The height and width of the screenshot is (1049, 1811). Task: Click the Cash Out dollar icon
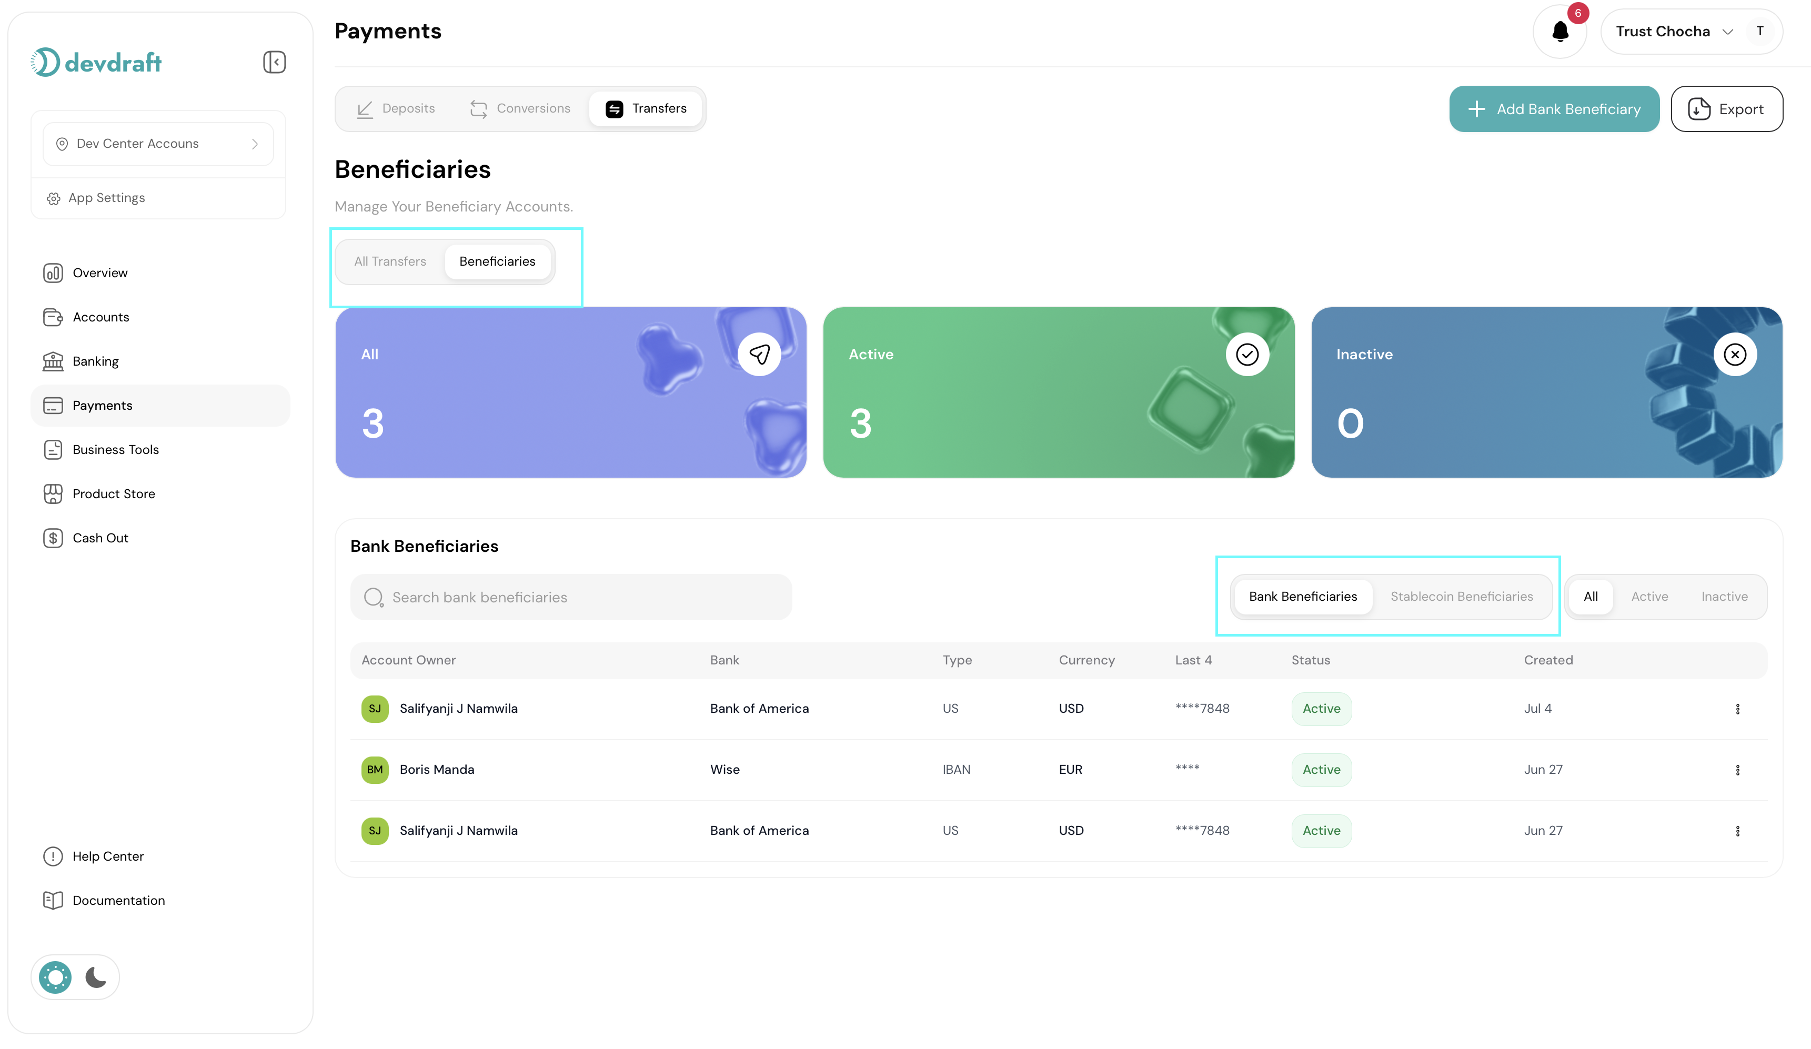point(53,538)
